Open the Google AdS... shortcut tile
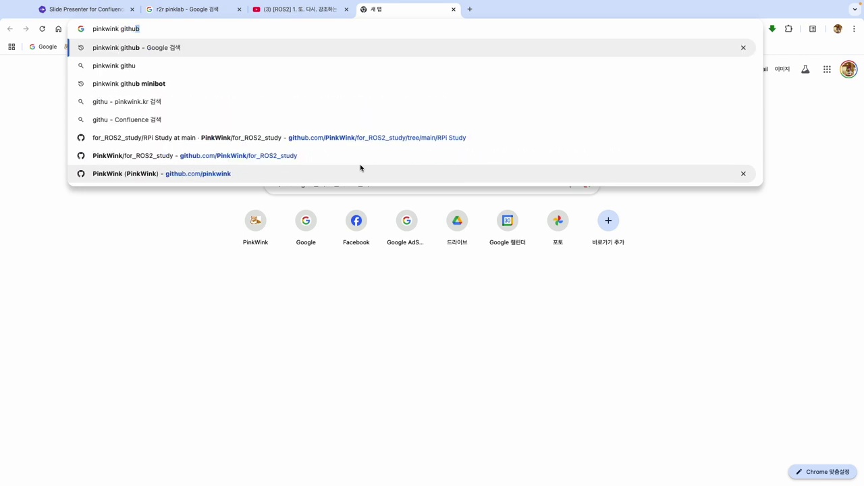Image resolution: width=864 pixels, height=486 pixels. coord(406,228)
